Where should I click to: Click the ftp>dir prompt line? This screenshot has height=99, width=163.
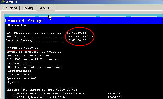(13, 82)
